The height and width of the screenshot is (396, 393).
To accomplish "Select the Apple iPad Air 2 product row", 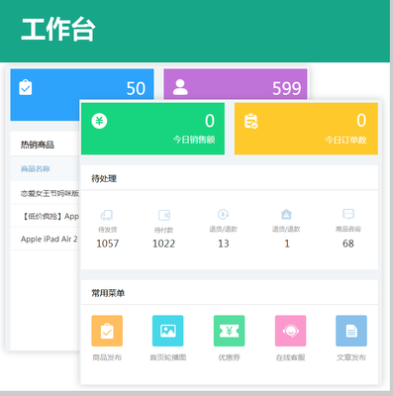I will tap(45, 239).
